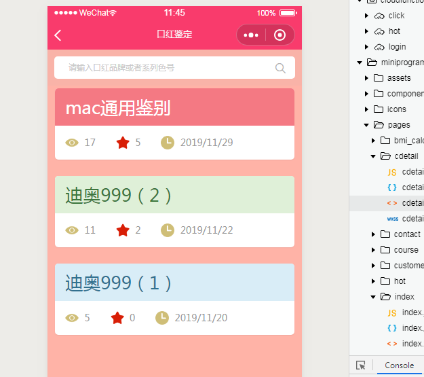The width and height of the screenshot is (424, 377).
Task: Expand the hot folder under pages
Action: click(373, 281)
